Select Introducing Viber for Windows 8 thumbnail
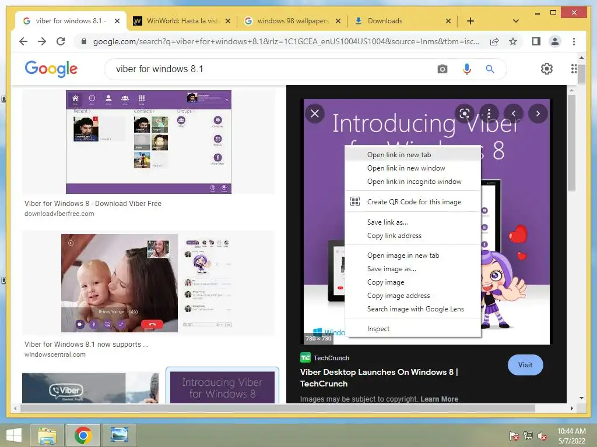The image size is (597, 447). coord(222,387)
